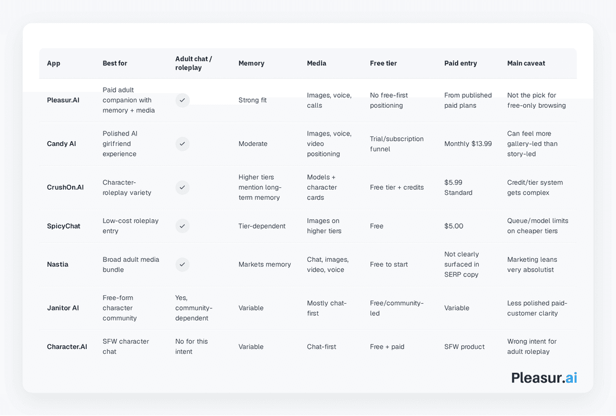The height and width of the screenshot is (416, 616).
Task: Click the Nastia row checkmark icon
Action: click(x=182, y=264)
